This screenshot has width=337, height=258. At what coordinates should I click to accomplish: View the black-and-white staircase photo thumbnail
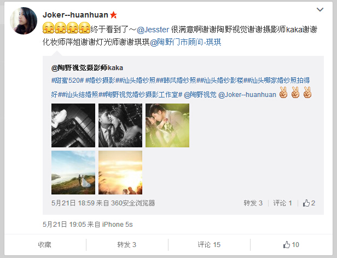[x=73, y=125]
